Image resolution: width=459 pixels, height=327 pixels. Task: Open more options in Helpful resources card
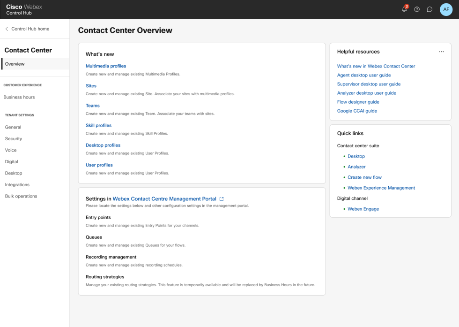coord(441,52)
